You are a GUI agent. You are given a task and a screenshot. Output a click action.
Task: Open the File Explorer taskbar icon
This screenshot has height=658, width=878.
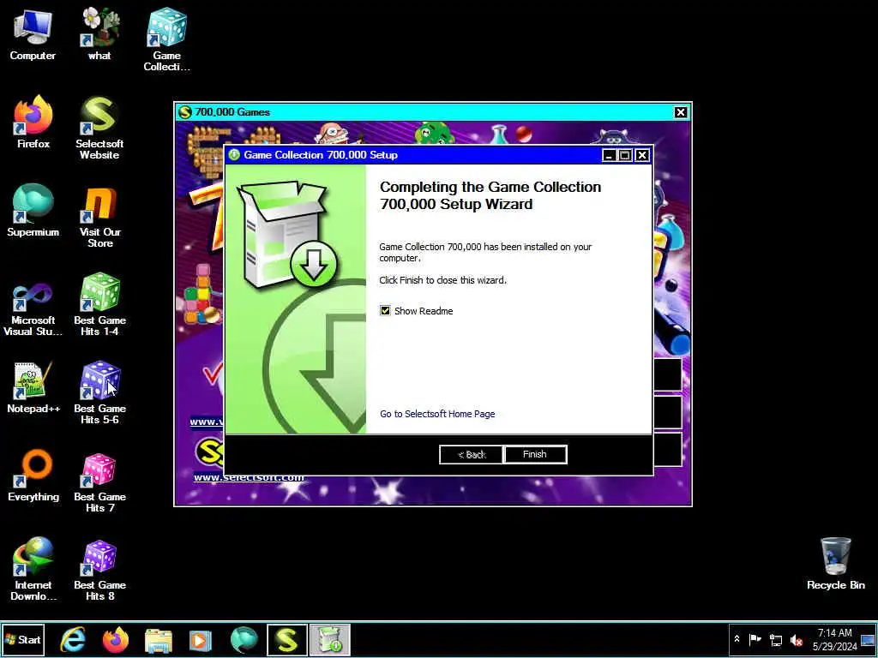159,639
